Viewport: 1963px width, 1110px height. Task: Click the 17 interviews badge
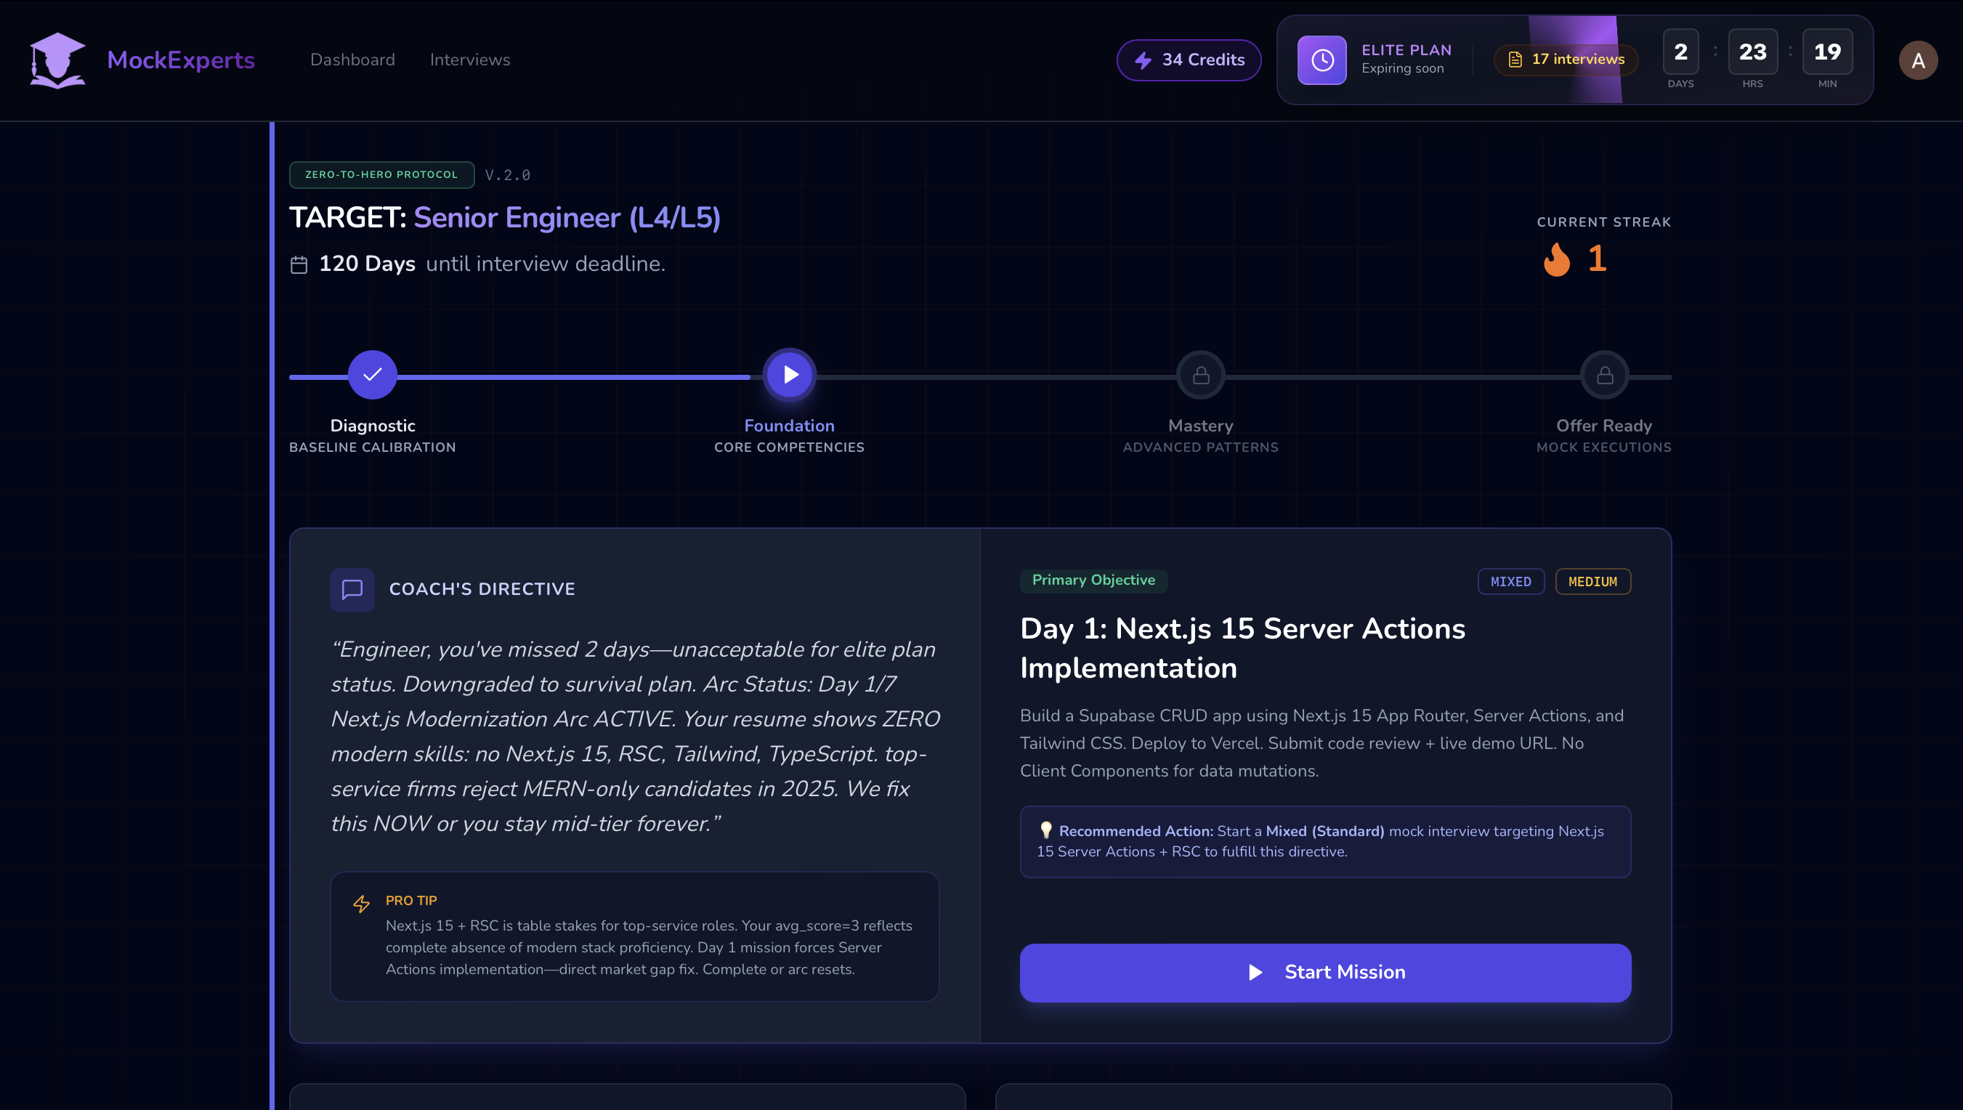click(1566, 59)
